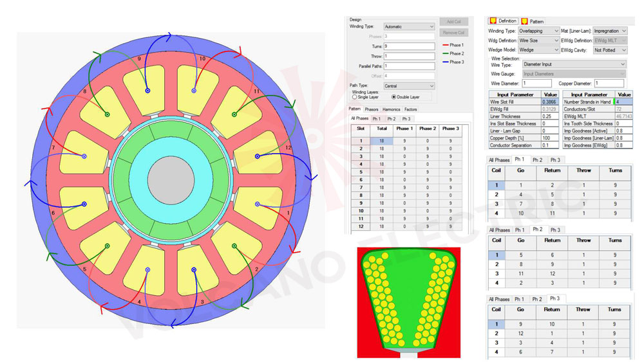Click the yellow stator slot labeled 9
This screenshot has height=362, width=644.
144,89
